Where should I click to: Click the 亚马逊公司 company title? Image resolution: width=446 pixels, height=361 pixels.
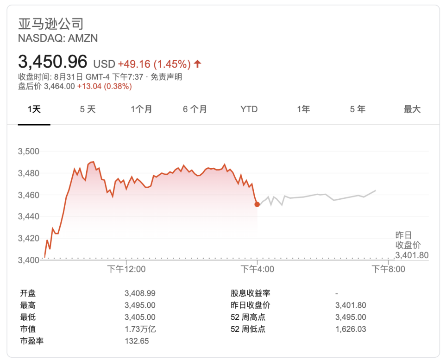[x=51, y=24]
